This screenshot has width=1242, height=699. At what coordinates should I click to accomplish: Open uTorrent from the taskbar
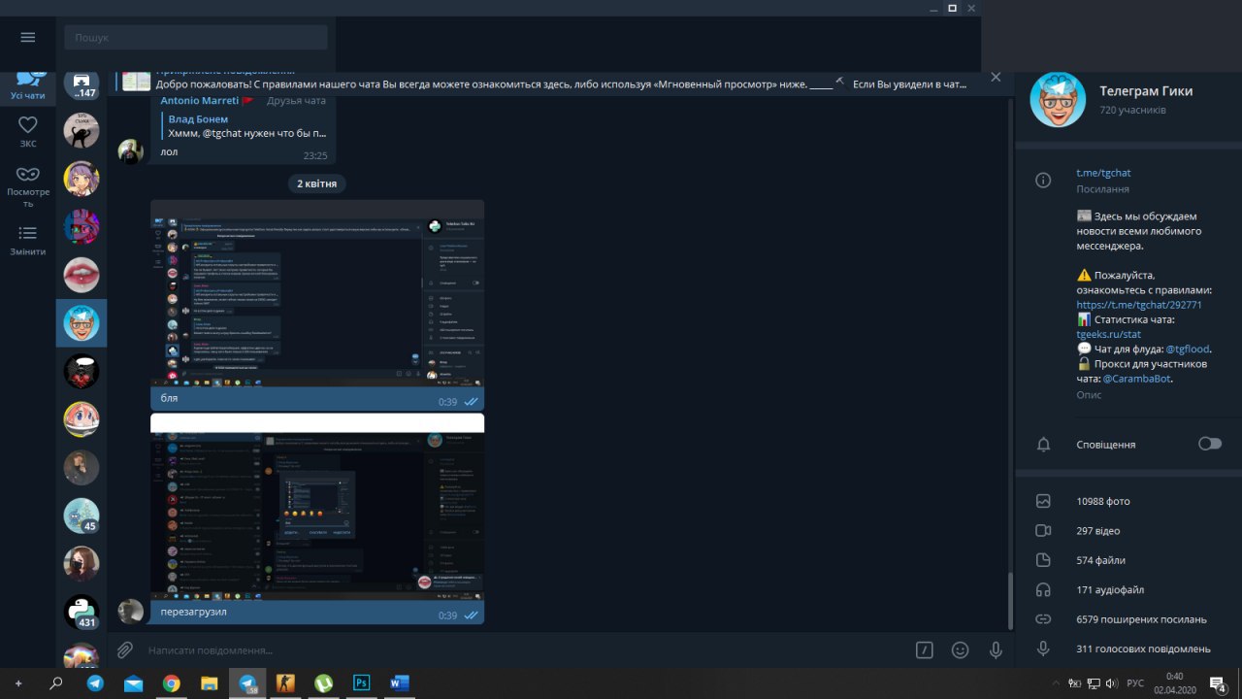click(x=323, y=683)
